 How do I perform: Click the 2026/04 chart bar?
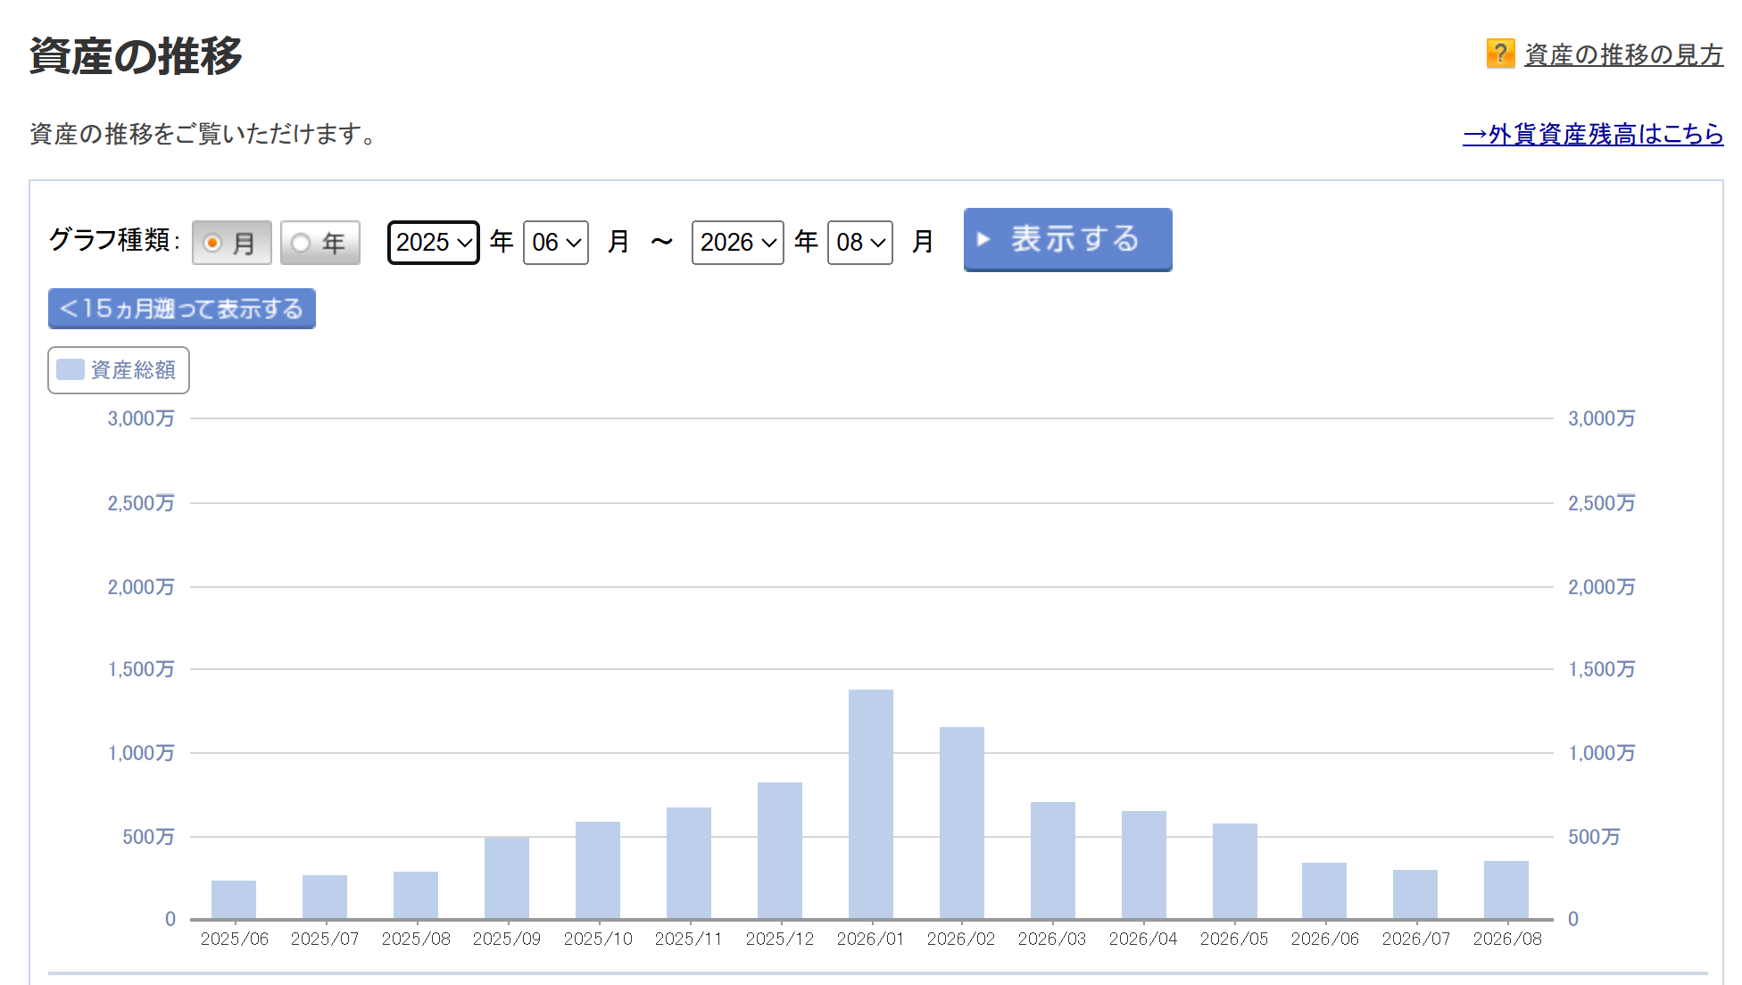1144,865
